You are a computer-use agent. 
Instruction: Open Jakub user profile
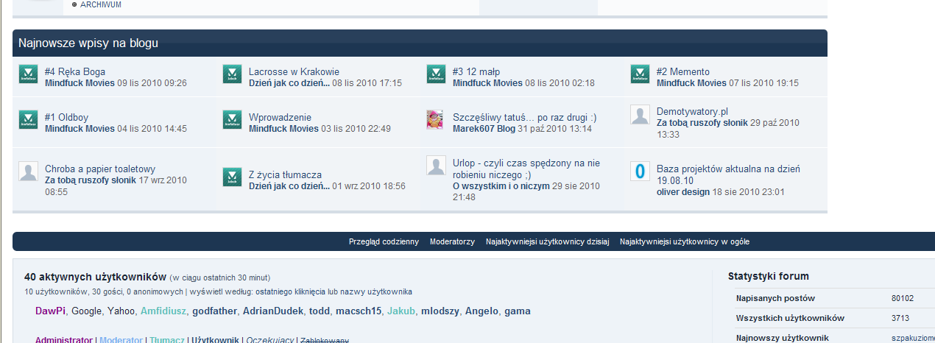point(401,311)
